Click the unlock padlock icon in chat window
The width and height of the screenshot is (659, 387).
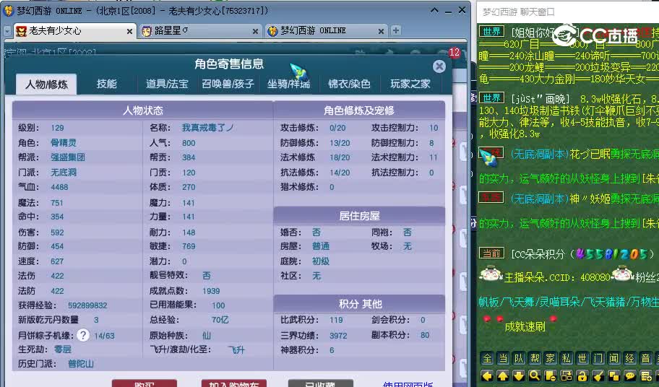[x=582, y=375]
